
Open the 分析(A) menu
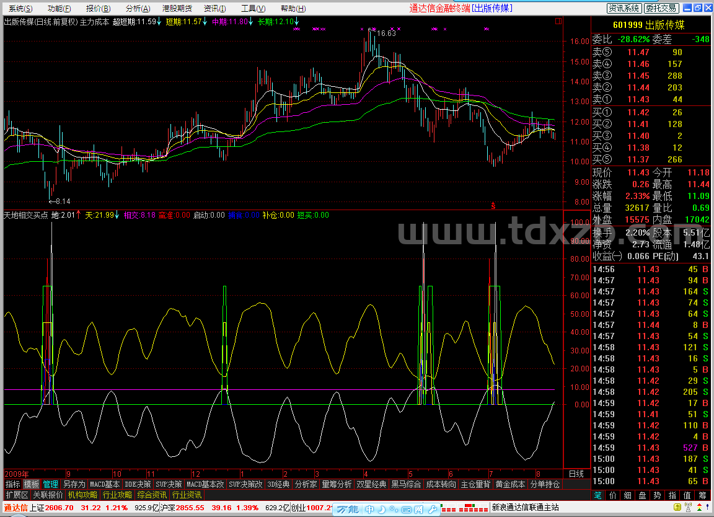click(x=138, y=8)
